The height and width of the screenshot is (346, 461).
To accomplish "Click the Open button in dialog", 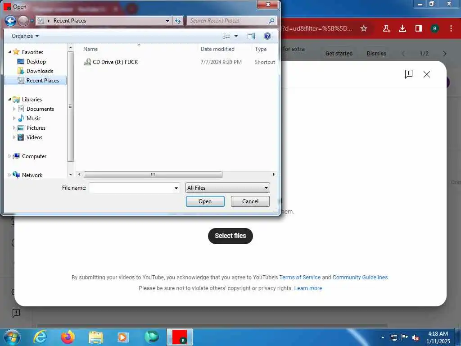I will (205, 201).
